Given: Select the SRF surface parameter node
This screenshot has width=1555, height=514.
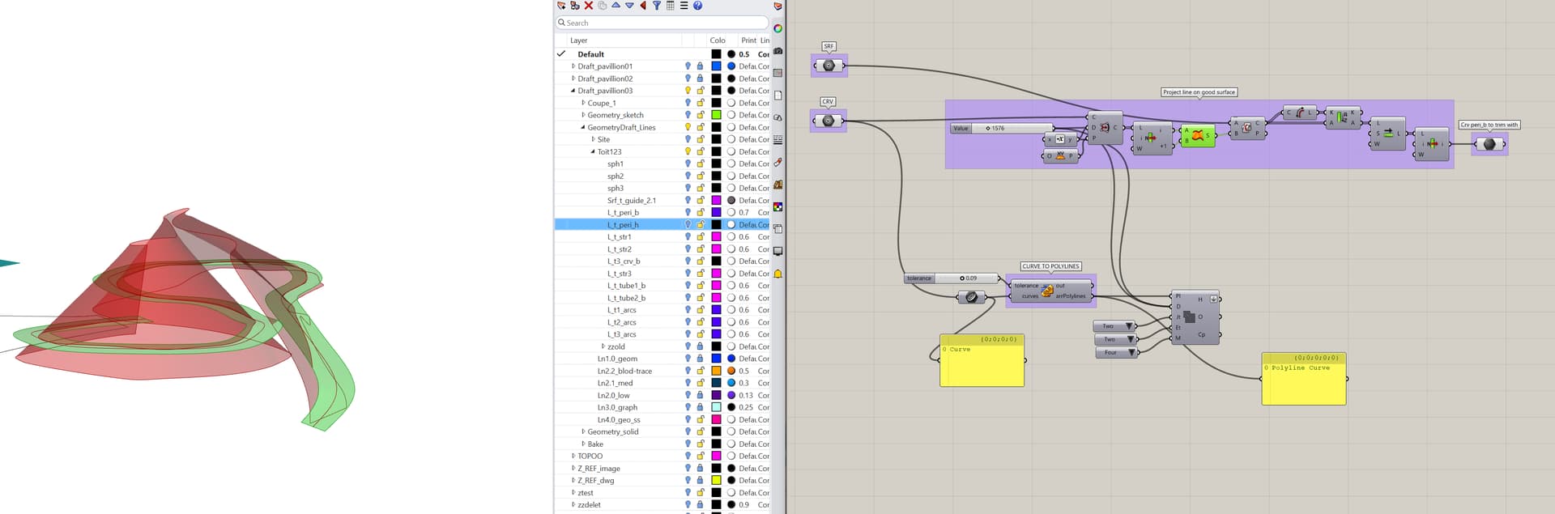Looking at the screenshot, I should coord(829,66).
